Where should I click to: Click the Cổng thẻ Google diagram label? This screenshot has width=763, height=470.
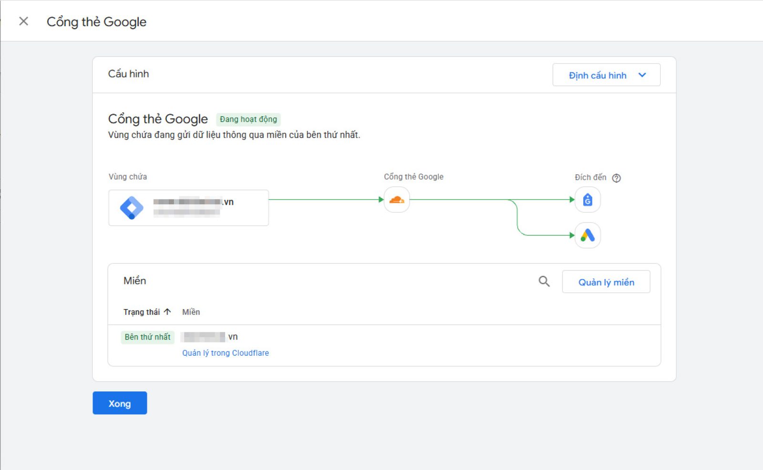click(413, 177)
